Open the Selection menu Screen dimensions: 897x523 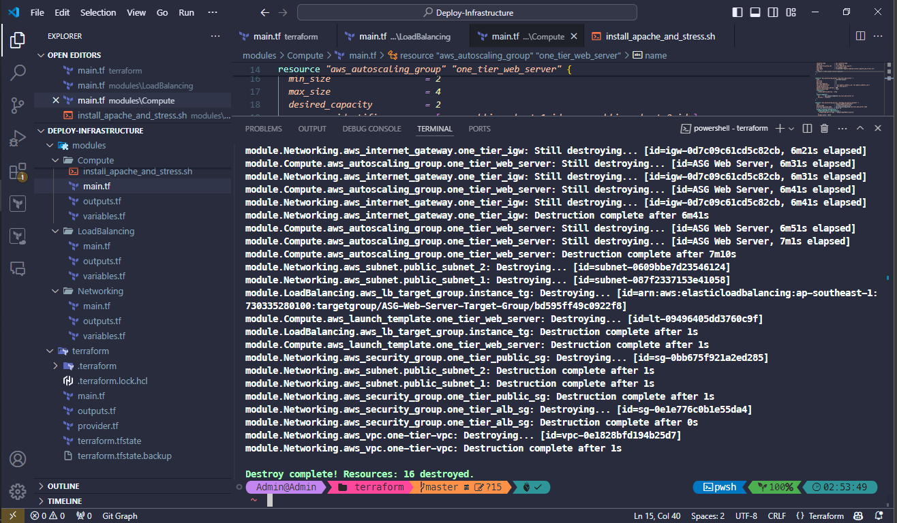click(x=98, y=12)
